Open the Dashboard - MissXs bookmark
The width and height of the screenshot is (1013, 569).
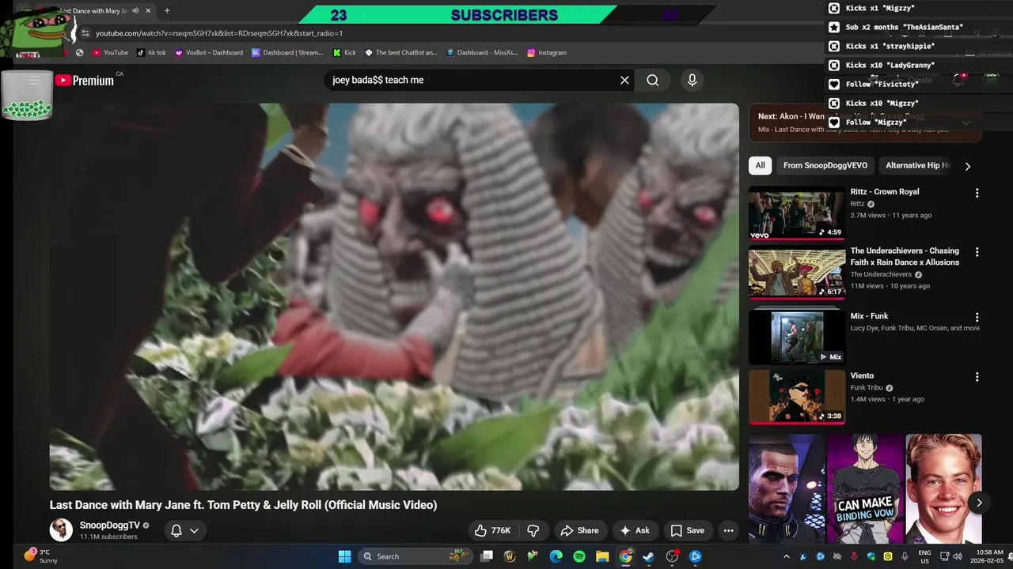click(482, 53)
